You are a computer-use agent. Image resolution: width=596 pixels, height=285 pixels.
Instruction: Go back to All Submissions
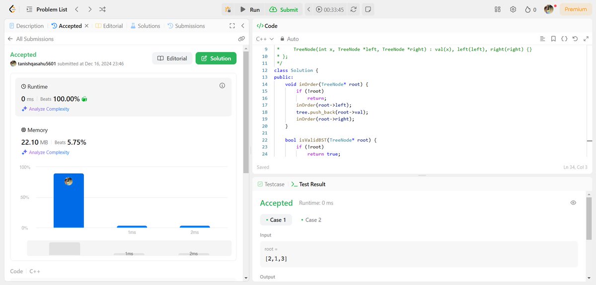click(x=30, y=39)
